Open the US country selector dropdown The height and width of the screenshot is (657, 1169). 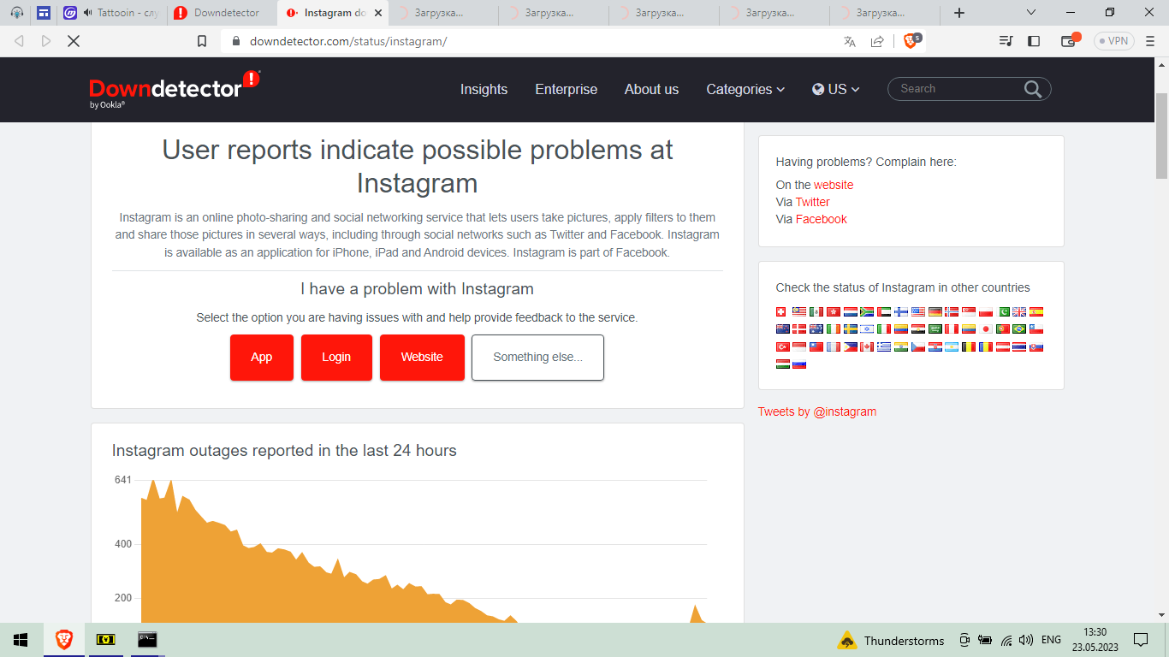coord(836,90)
